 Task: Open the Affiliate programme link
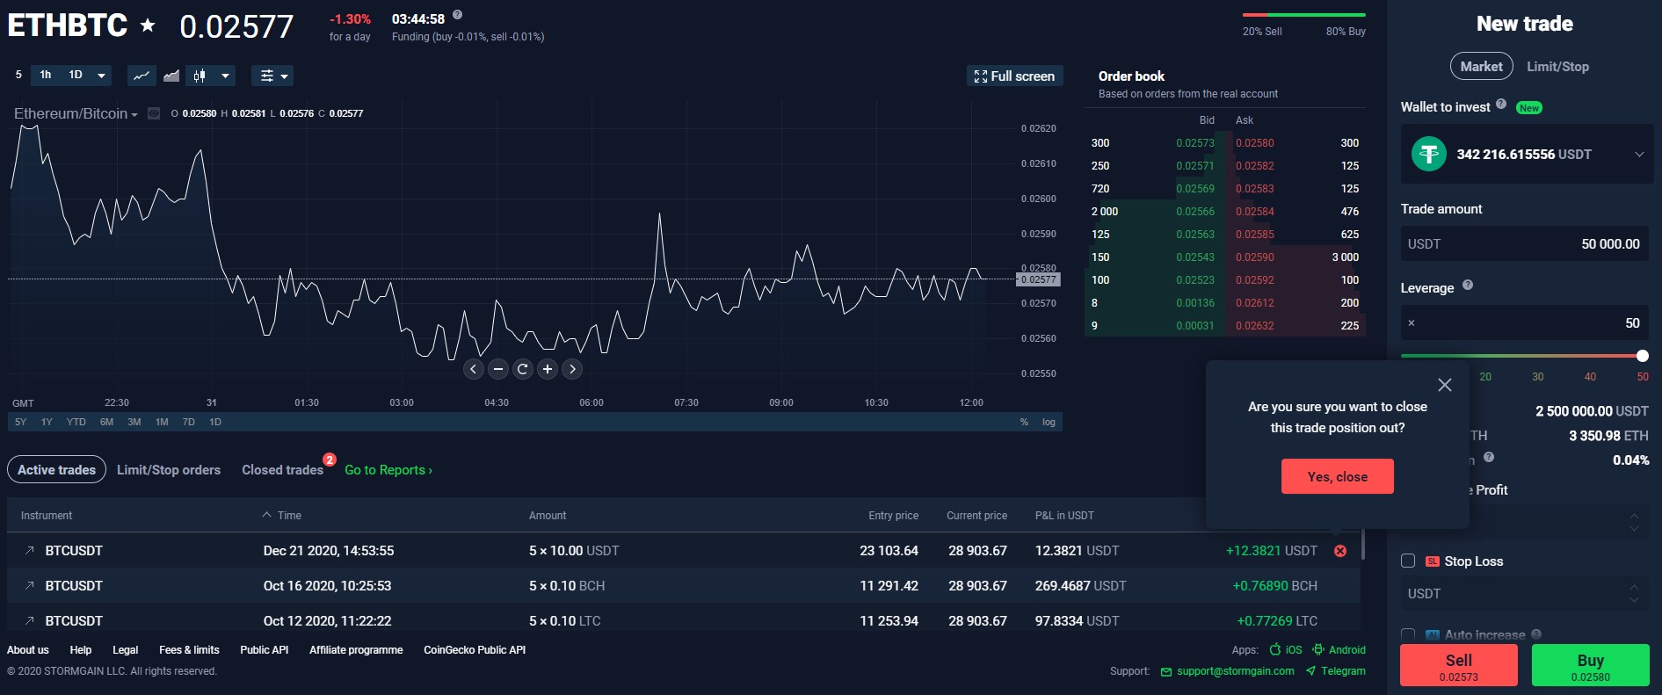[x=356, y=650]
